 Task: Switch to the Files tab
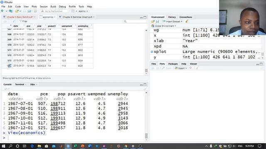tap(154, 64)
